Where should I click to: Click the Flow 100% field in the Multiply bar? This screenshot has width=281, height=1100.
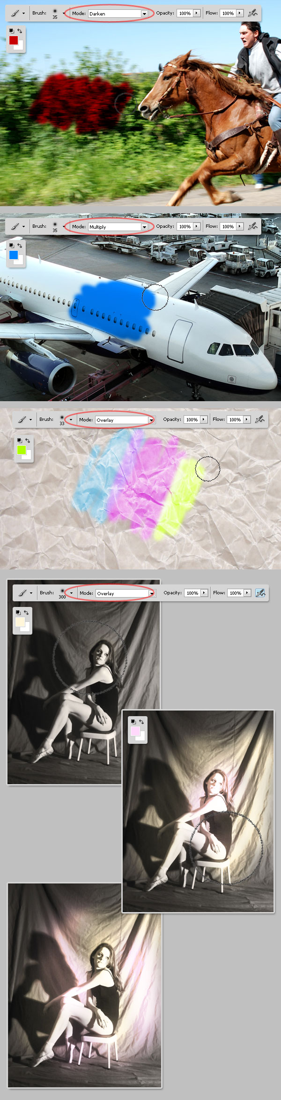(x=228, y=226)
